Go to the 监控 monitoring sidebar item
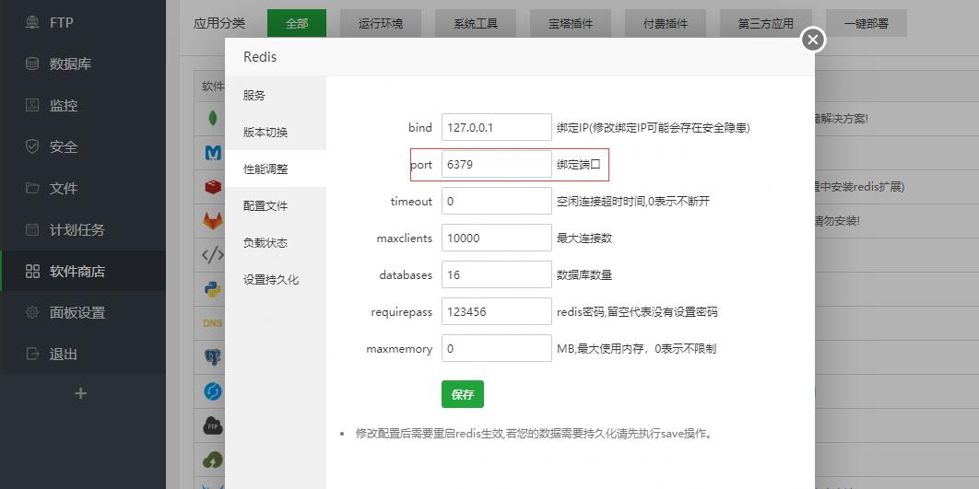 coord(83,105)
